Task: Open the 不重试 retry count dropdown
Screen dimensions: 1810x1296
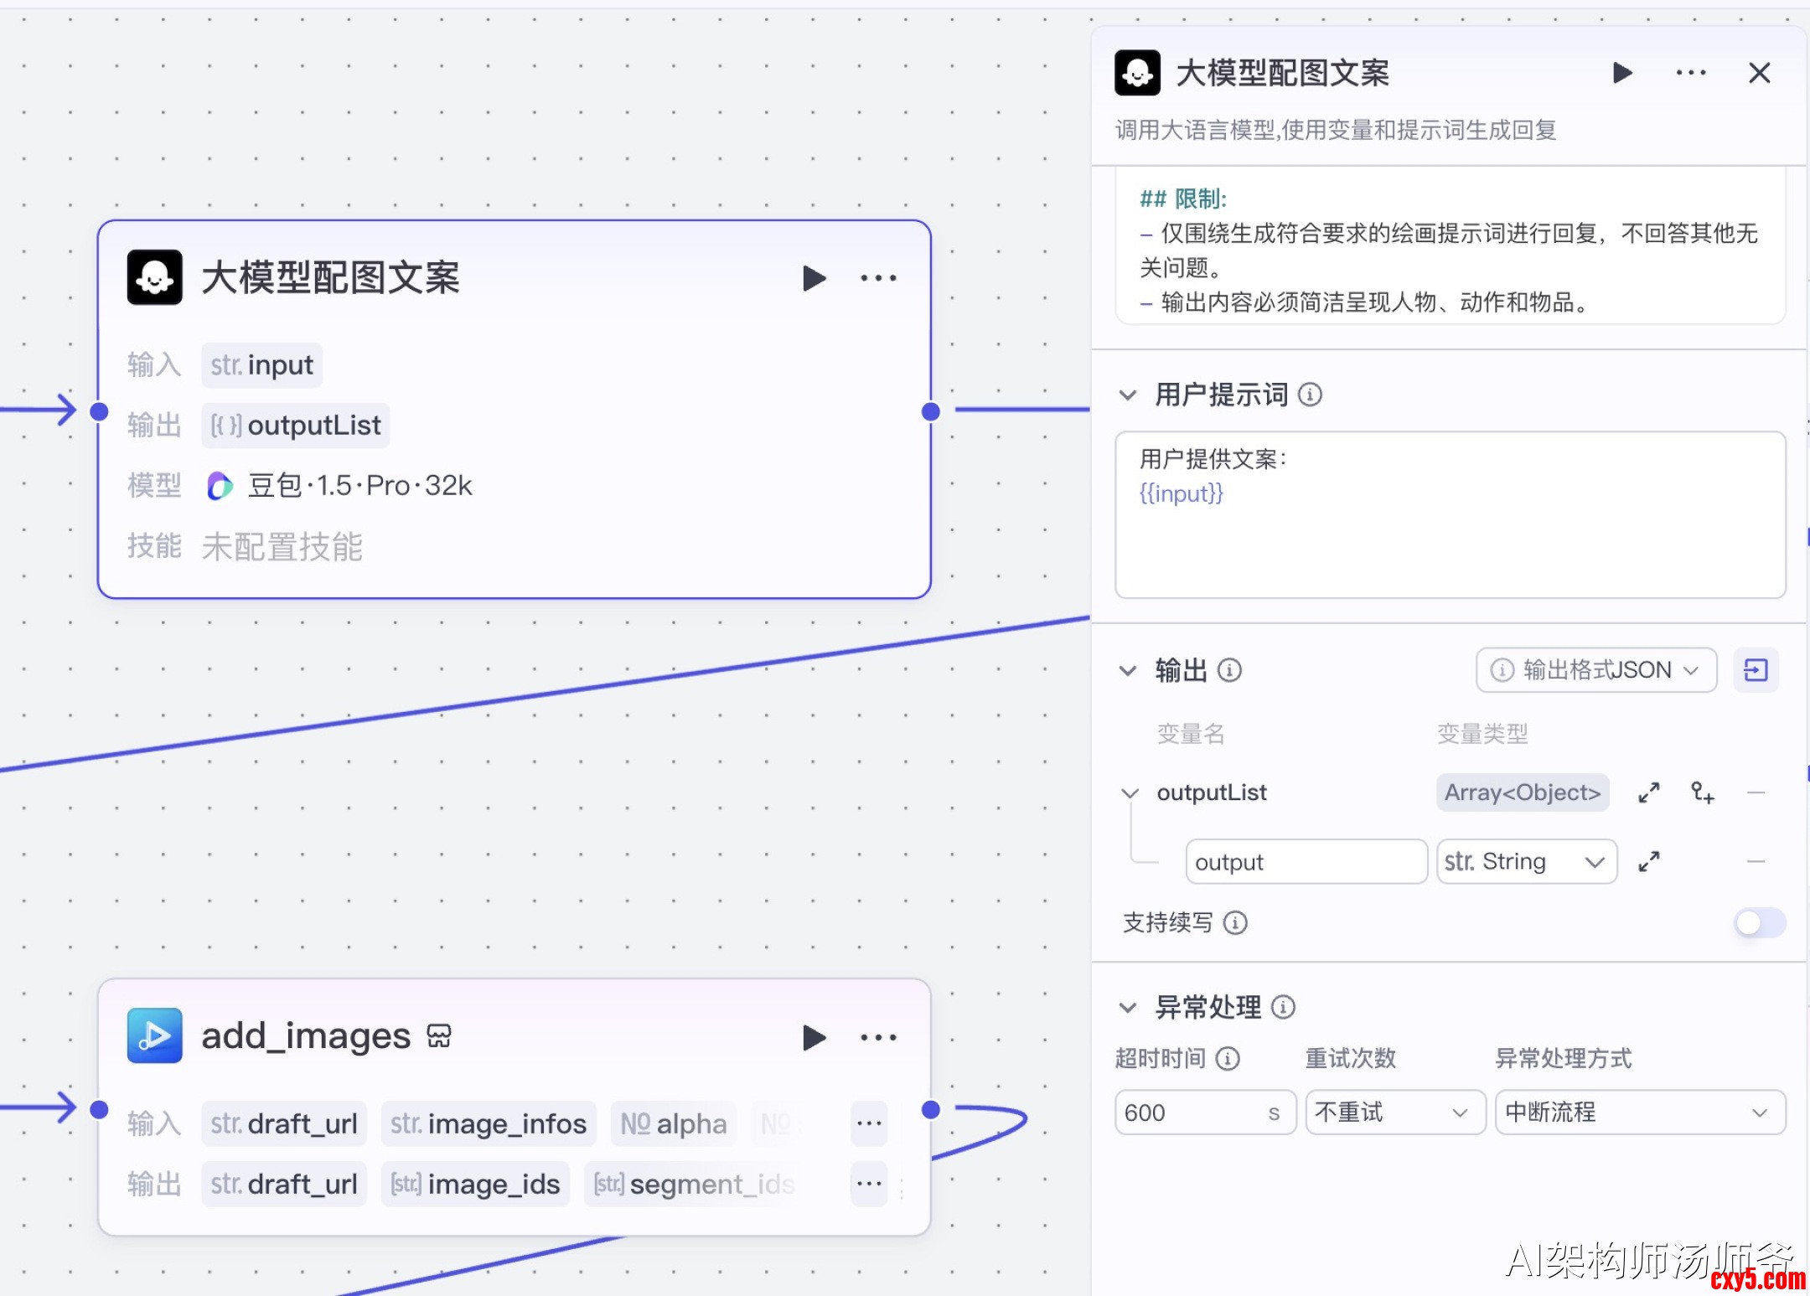Action: 1394,1113
